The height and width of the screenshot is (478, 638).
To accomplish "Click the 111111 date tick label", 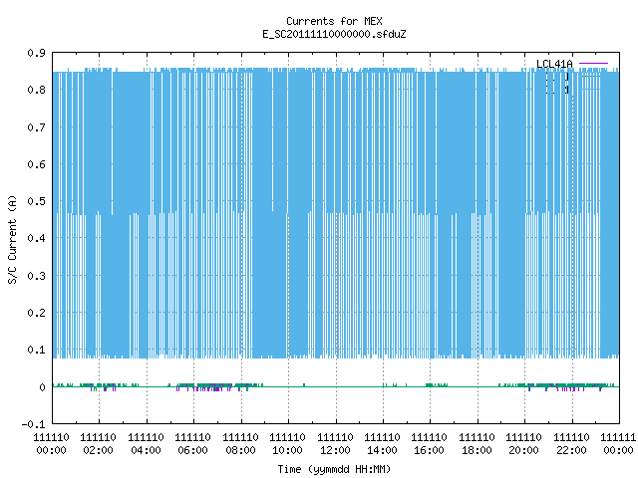I will coord(618,437).
